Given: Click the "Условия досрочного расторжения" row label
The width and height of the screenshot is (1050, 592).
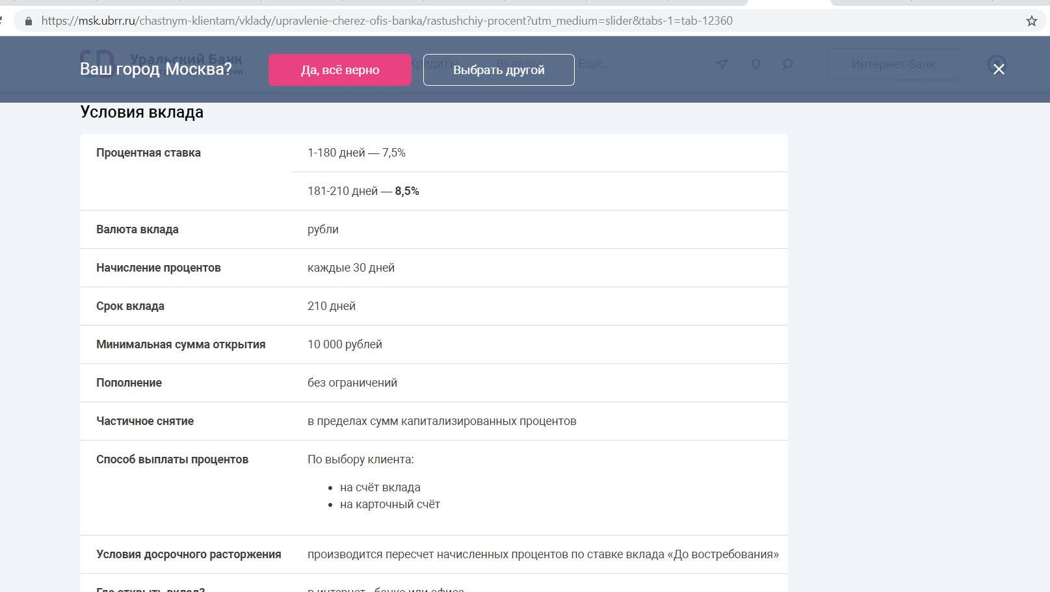Looking at the screenshot, I should (x=189, y=554).
